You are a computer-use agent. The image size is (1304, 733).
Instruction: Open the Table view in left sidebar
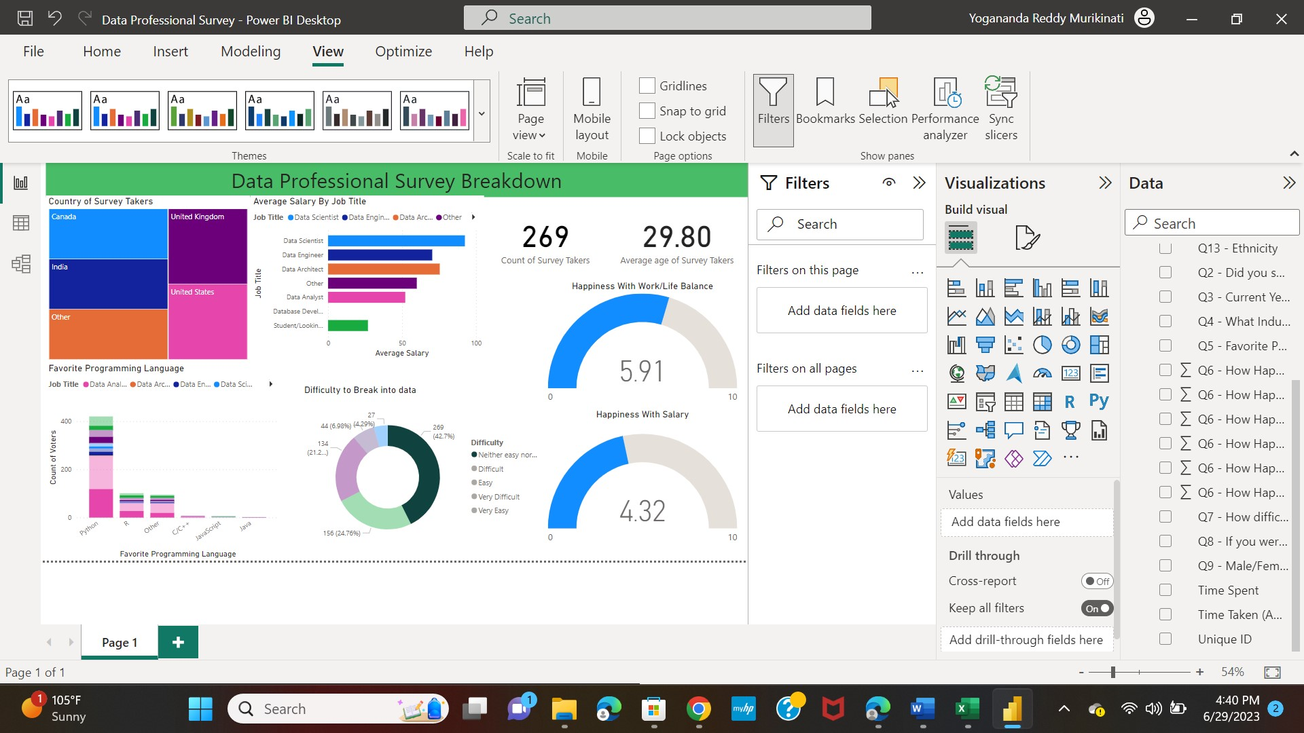(x=21, y=223)
